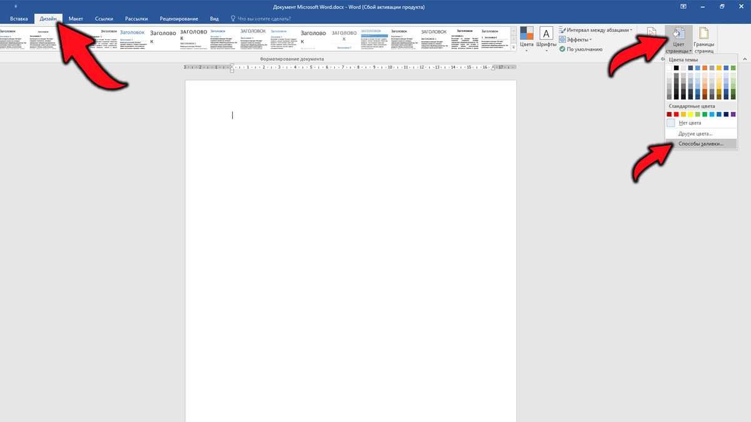This screenshot has height=422, width=751.
Task: Select the purple standard color swatch
Action: click(x=733, y=114)
